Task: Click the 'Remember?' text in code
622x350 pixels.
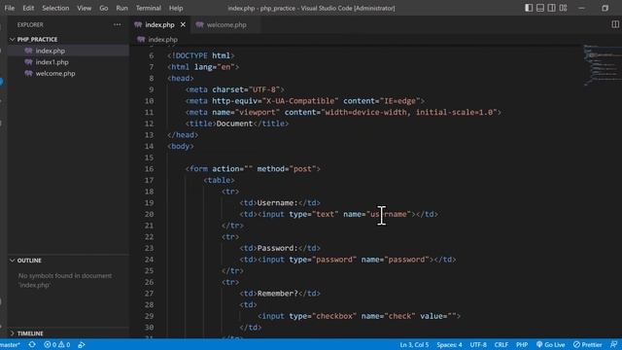Action: [277, 294]
